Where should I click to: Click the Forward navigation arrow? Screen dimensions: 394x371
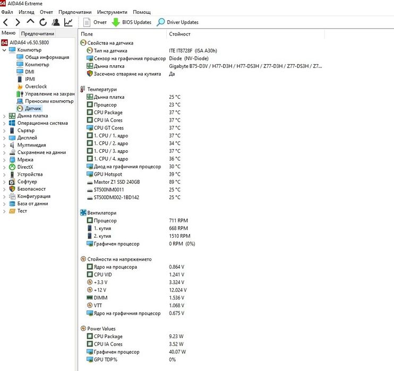[18, 22]
